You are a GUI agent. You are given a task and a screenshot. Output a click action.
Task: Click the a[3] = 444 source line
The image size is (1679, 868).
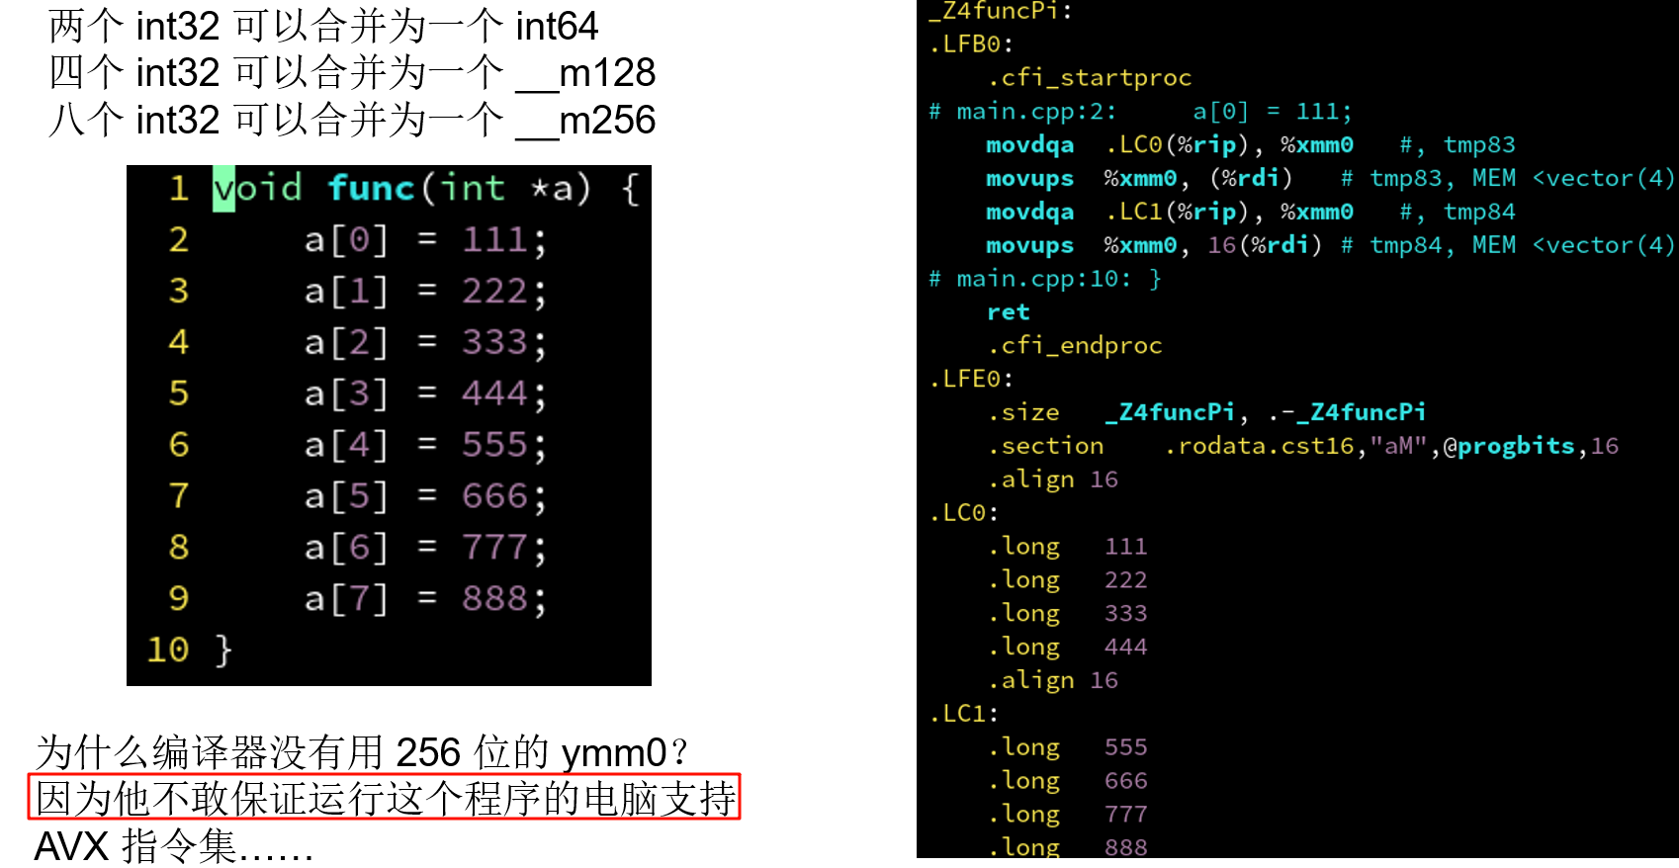[424, 393]
